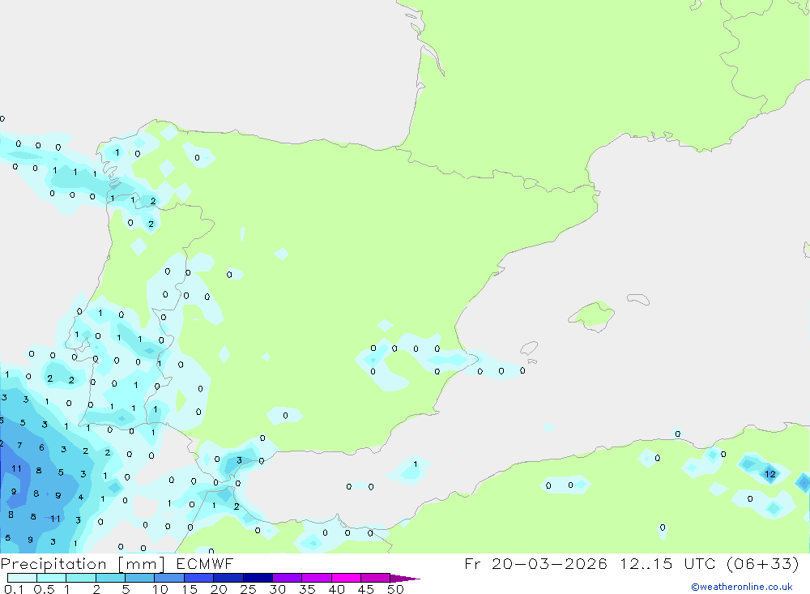Click the 2–5 mm legend color swatch
This screenshot has height=594, width=810.
[110, 578]
